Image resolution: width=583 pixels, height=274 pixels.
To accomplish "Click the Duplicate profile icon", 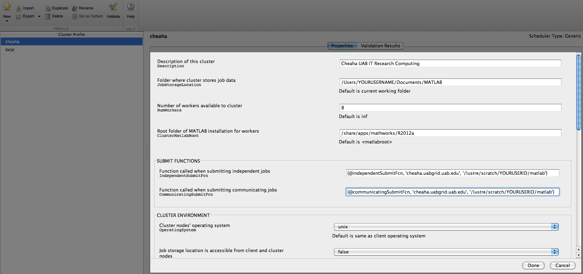I will pyautogui.click(x=48, y=8).
